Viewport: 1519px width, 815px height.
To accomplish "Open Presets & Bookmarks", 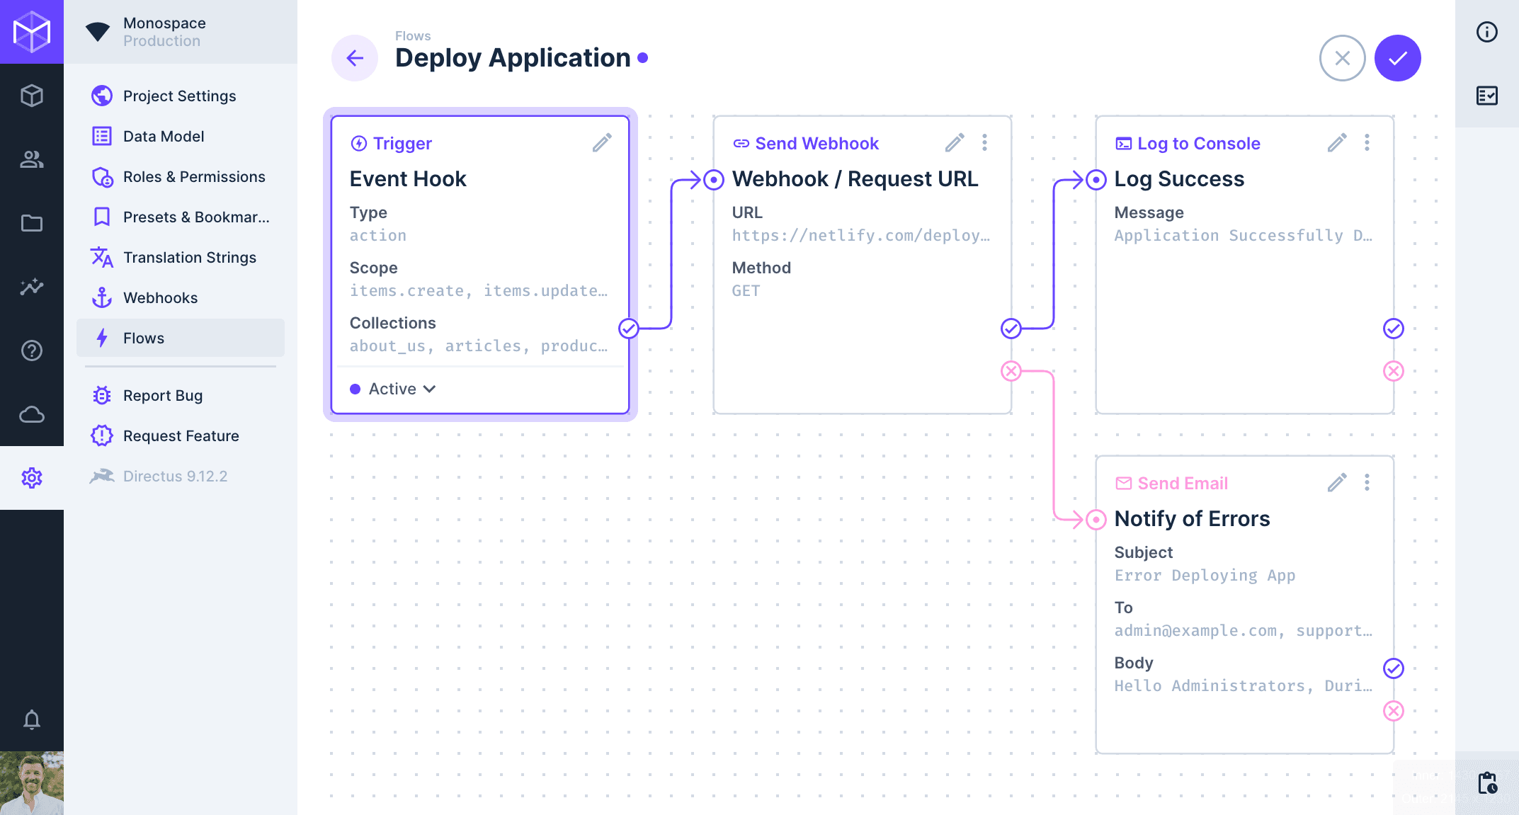I will pos(181,217).
